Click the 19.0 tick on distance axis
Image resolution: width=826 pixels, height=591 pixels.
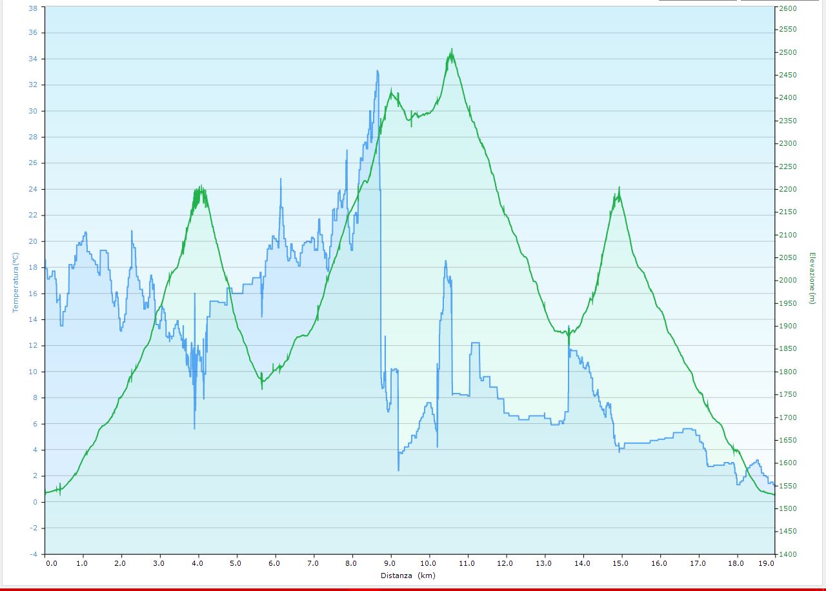768,563
